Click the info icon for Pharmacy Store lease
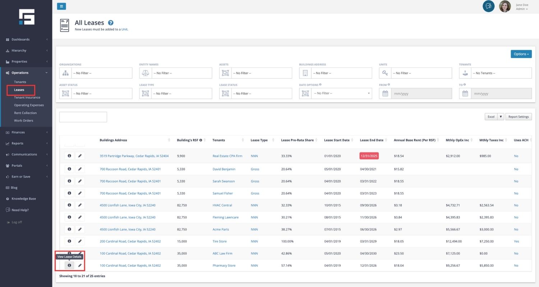539x287 pixels. click(69, 265)
